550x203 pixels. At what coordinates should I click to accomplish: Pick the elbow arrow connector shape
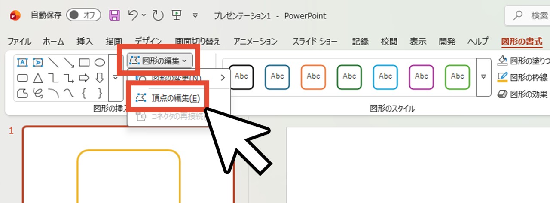pyautogui.click(x=69, y=78)
